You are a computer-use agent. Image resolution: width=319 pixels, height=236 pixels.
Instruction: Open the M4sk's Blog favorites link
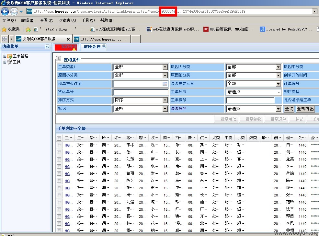click(55, 29)
